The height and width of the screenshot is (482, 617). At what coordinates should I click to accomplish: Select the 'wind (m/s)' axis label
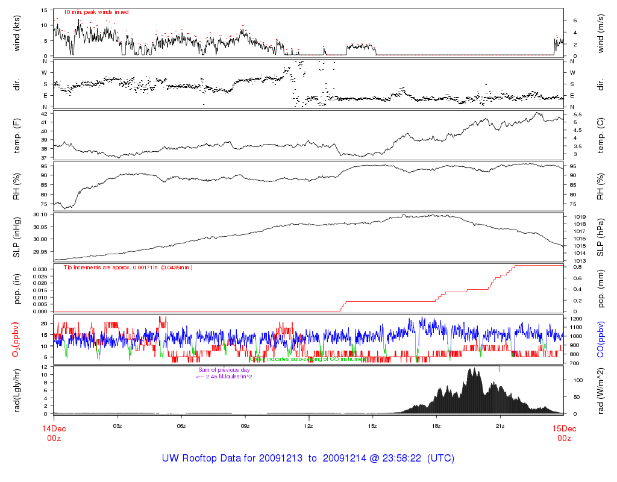pyautogui.click(x=600, y=34)
